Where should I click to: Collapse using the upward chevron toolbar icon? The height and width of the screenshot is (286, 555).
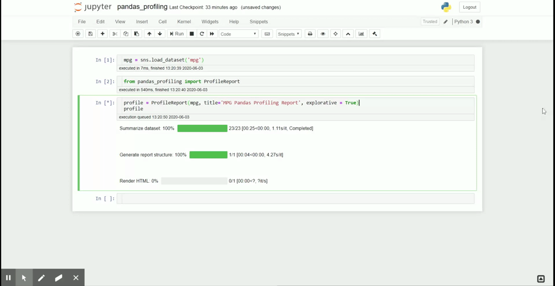348,34
